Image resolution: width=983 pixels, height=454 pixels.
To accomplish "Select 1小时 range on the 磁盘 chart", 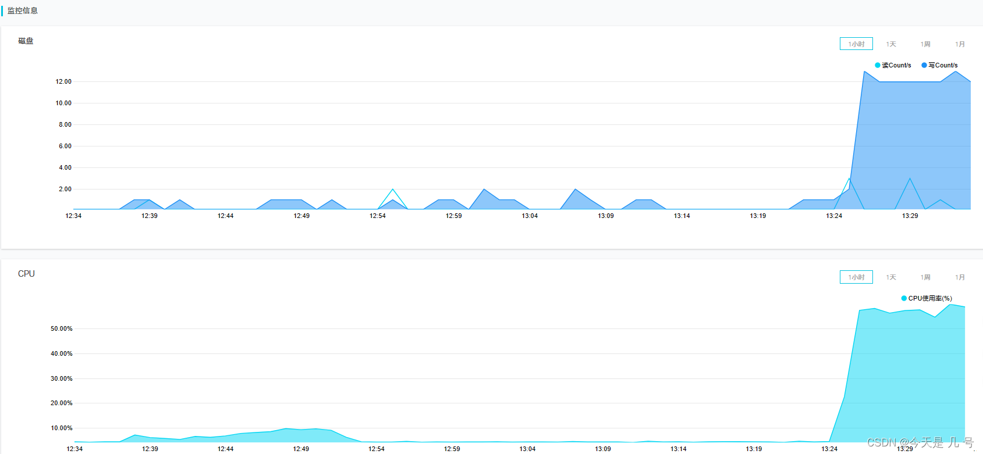I will 856,44.
